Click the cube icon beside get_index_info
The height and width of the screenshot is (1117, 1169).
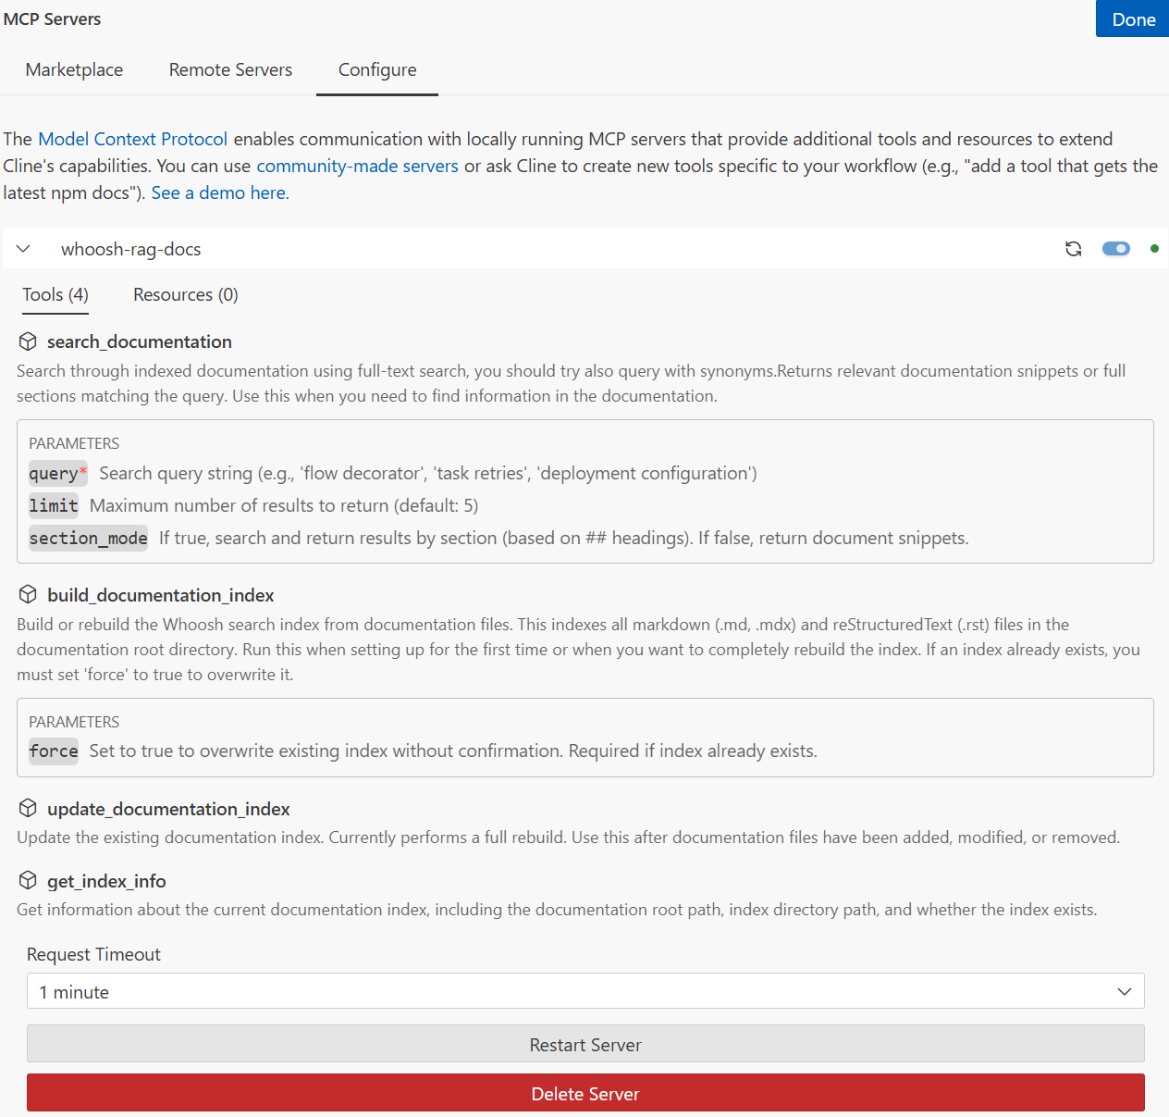pyautogui.click(x=28, y=880)
